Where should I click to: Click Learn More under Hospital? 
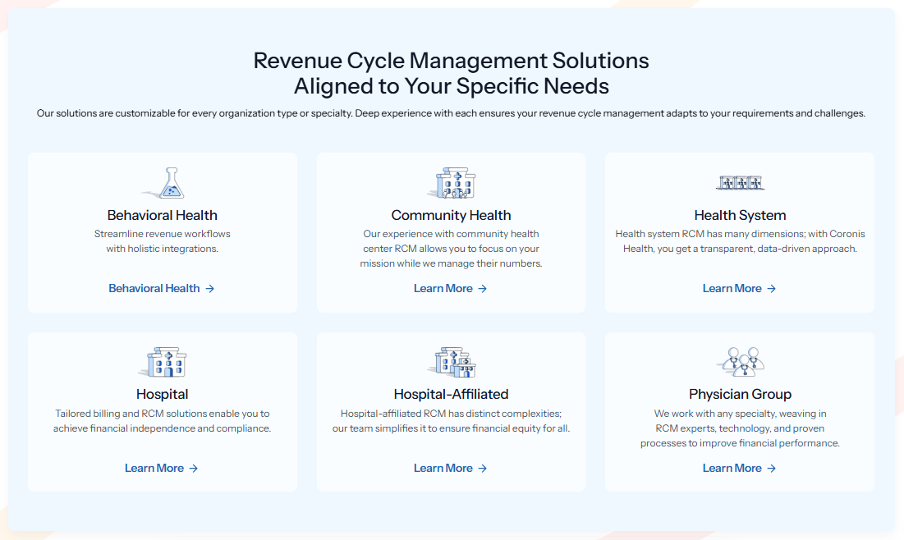point(162,468)
